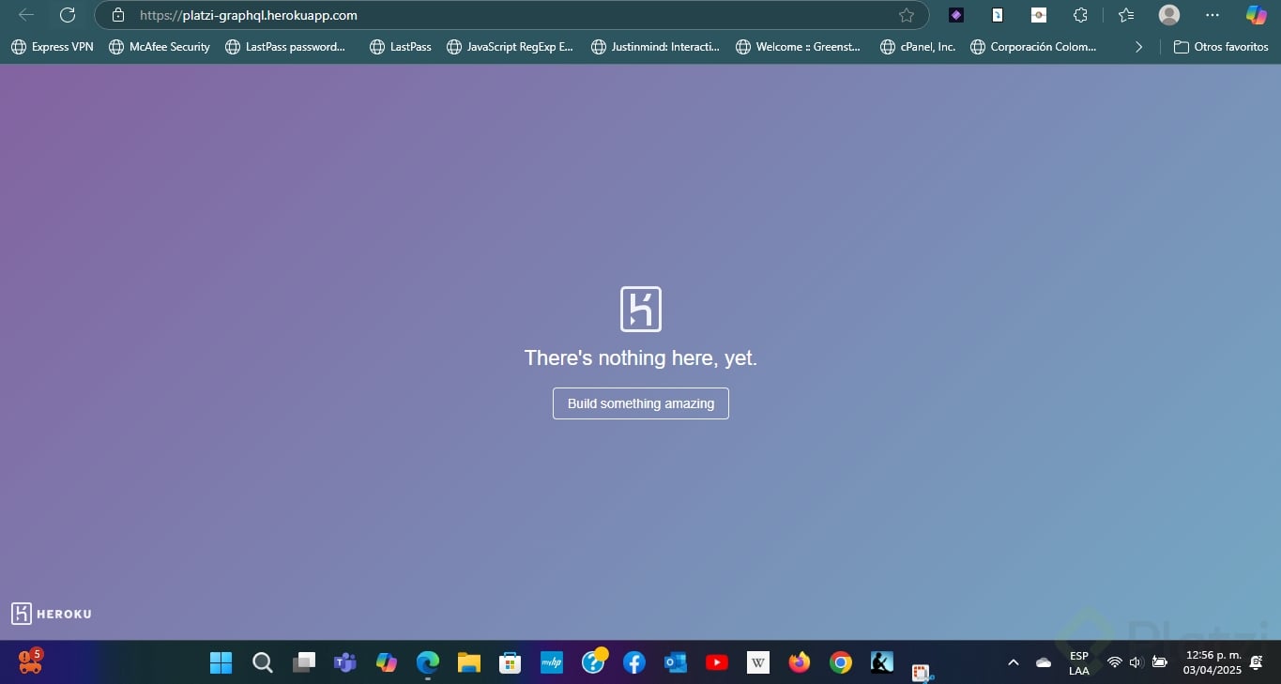Check the battery status tray icon

(x=1160, y=662)
